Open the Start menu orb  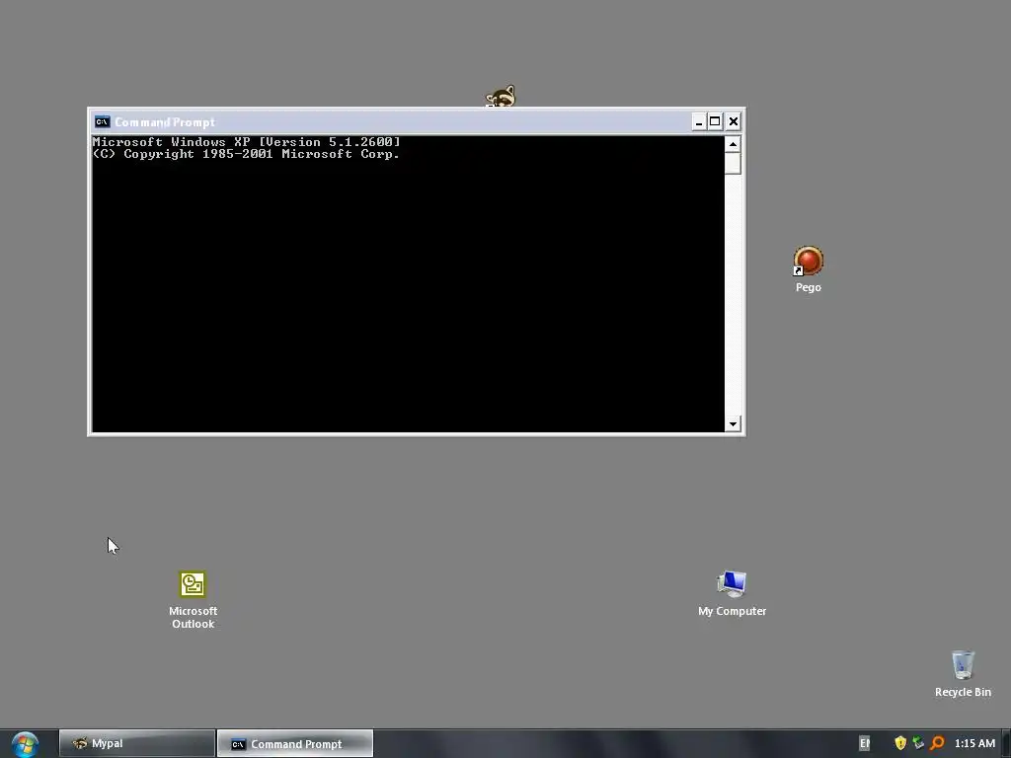coord(25,744)
